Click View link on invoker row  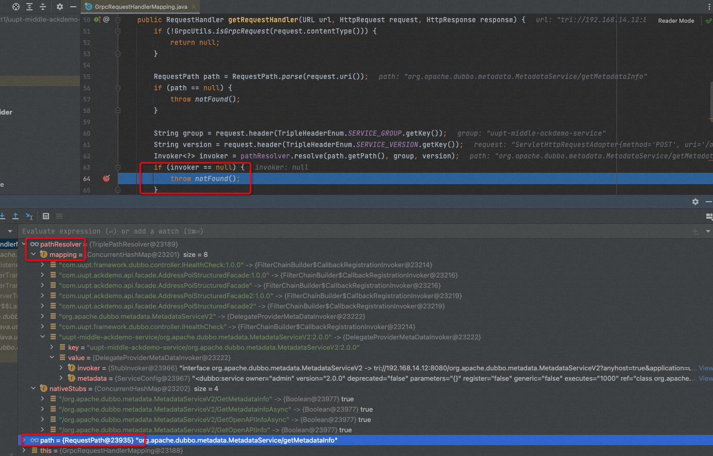(x=705, y=368)
